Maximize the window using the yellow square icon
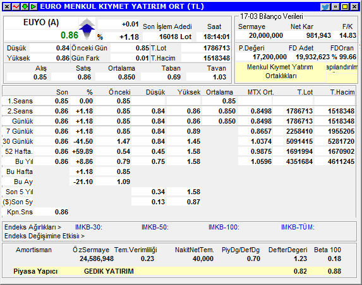 345,7
